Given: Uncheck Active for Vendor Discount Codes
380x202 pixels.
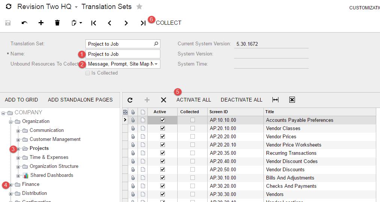Looking at the screenshot, I should [x=163, y=161].
